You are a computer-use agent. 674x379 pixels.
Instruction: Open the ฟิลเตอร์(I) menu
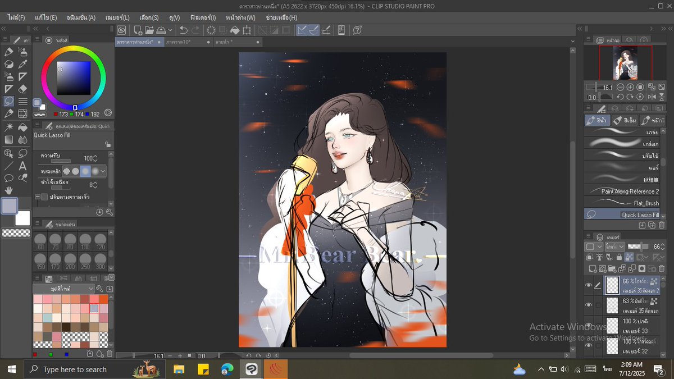tap(201, 17)
